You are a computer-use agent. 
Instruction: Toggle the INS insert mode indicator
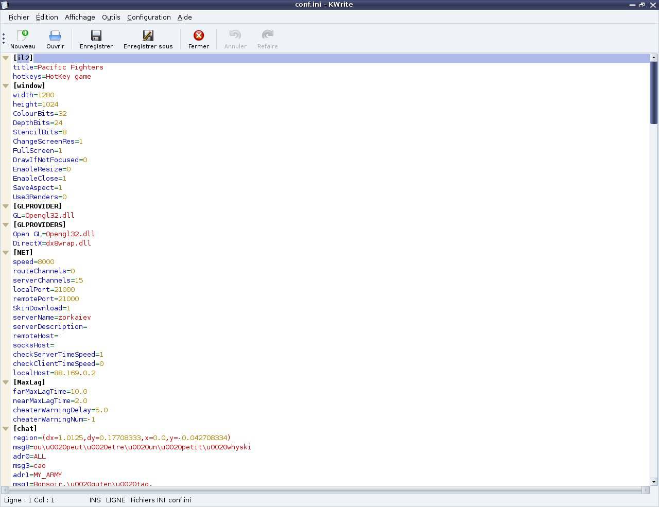(95, 500)
